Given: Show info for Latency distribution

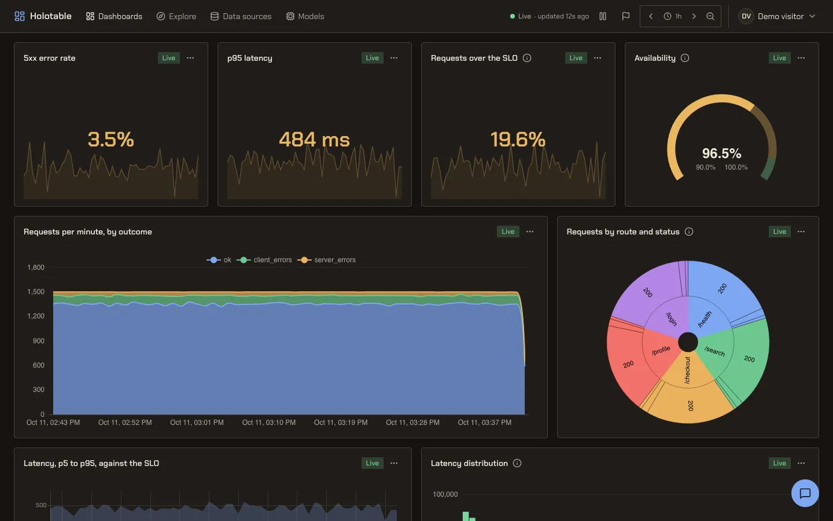Looking at the screenshot, I should pos(517,463).
